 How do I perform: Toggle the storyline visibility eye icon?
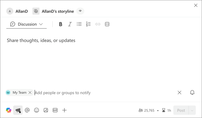point(80,11)
